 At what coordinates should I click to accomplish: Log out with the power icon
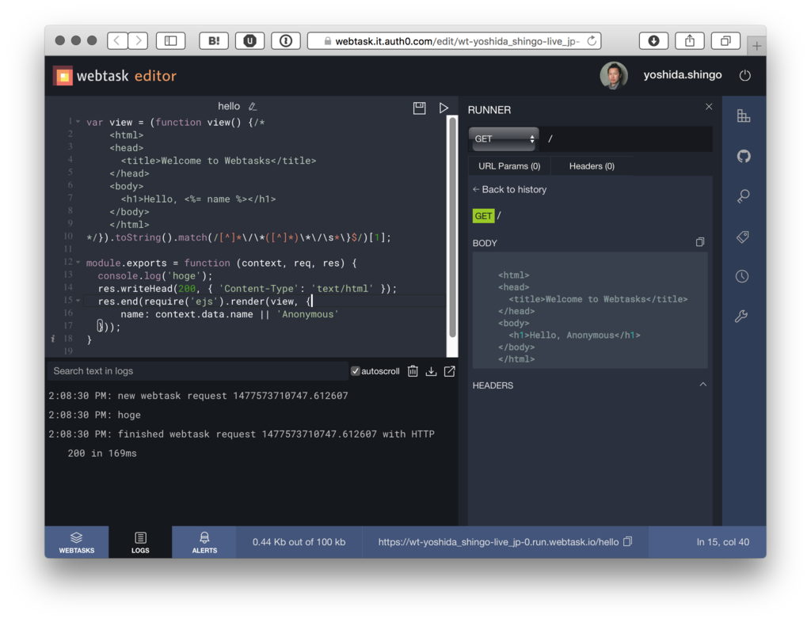pos(744,75)
